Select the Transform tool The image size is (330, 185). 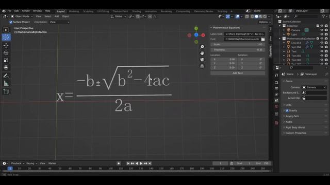tap(6, 67)
